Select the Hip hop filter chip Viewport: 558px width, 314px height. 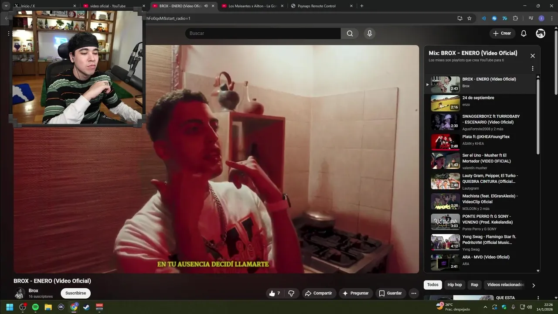click(454, 285)
